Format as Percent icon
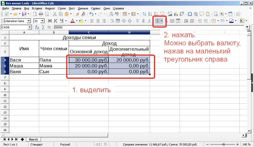The height and width of the screenshot is (147, 254). (x=166, y=21)
